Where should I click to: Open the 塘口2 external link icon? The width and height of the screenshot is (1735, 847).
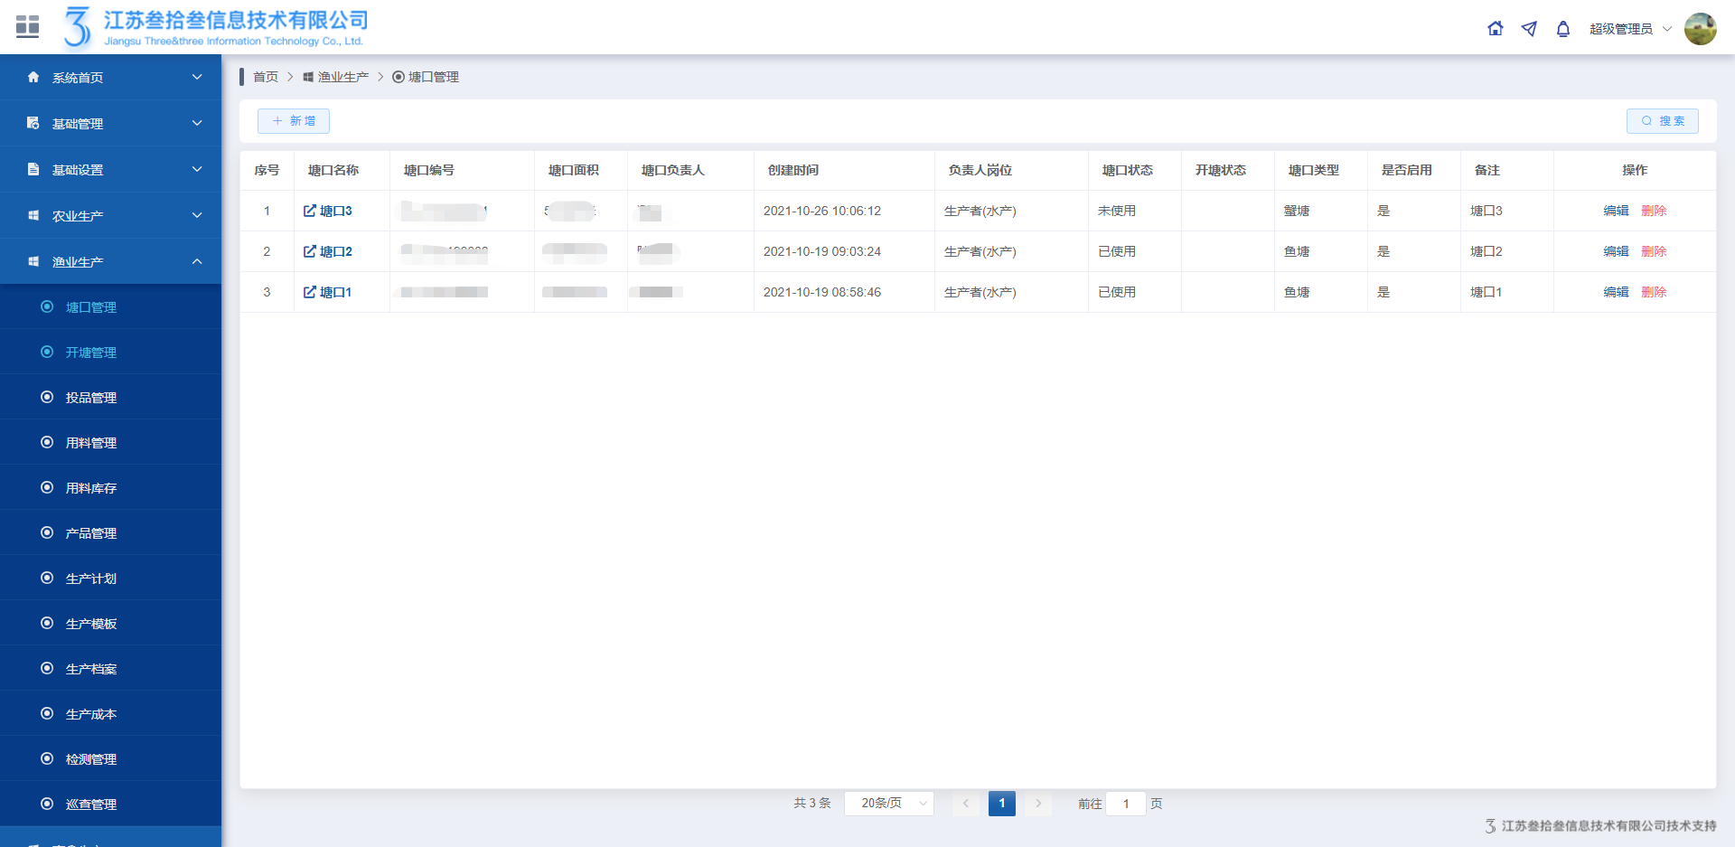[x=310, y=251]
